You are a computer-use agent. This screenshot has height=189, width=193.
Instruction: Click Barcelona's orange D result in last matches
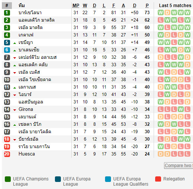[167, 13]
